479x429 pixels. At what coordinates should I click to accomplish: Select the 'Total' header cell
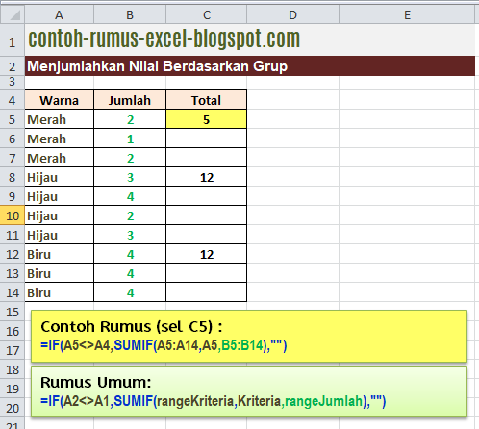[x=207, y=100]
